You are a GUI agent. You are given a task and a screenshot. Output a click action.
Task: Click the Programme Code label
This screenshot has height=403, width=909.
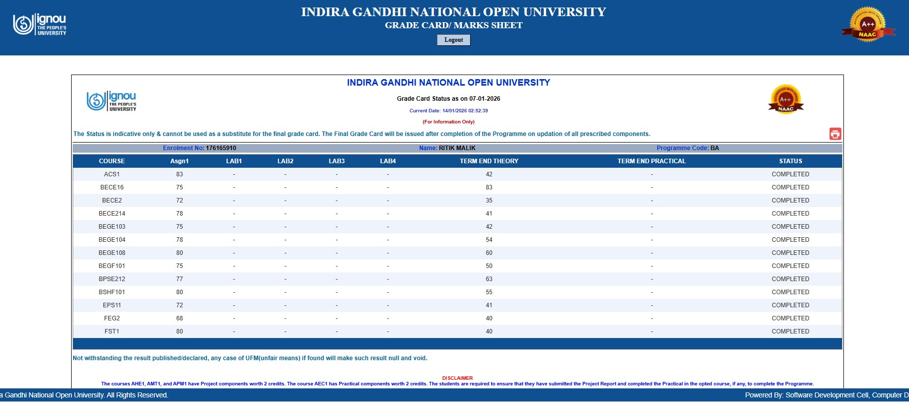pyautogui.click(x=683, y=148)
